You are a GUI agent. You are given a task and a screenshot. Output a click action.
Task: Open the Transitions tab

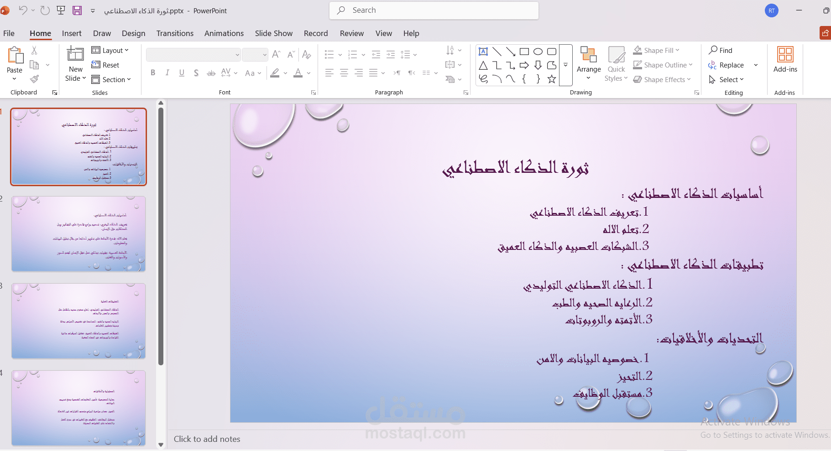tap(175, 33)
